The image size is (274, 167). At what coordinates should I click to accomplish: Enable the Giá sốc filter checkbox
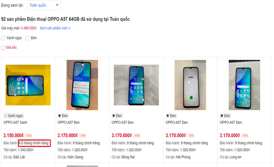(4, 48)
